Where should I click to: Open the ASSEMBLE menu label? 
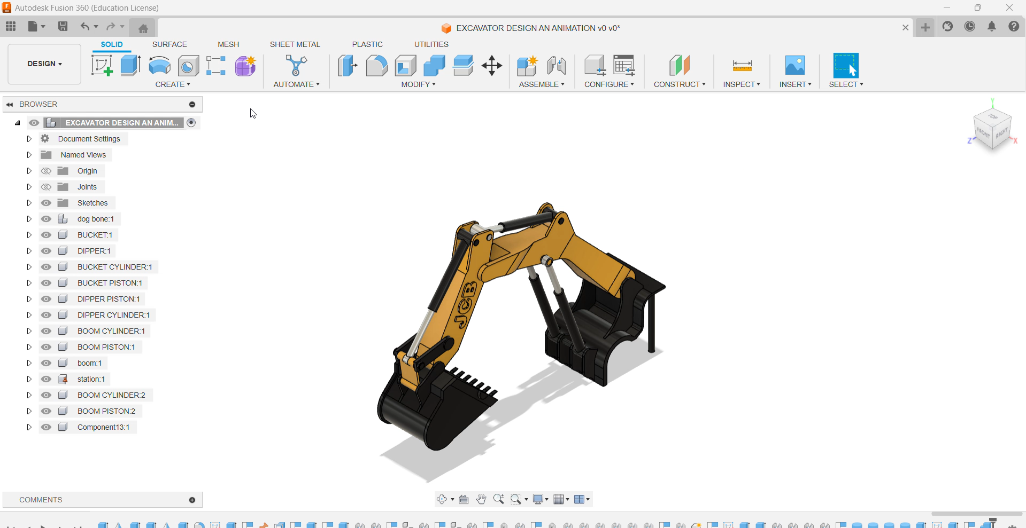(x=541, y=84)
